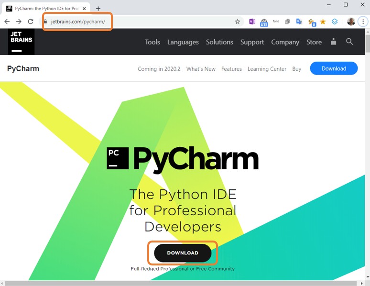
Task: Click the blue Download button
Action: pos(334,68)
